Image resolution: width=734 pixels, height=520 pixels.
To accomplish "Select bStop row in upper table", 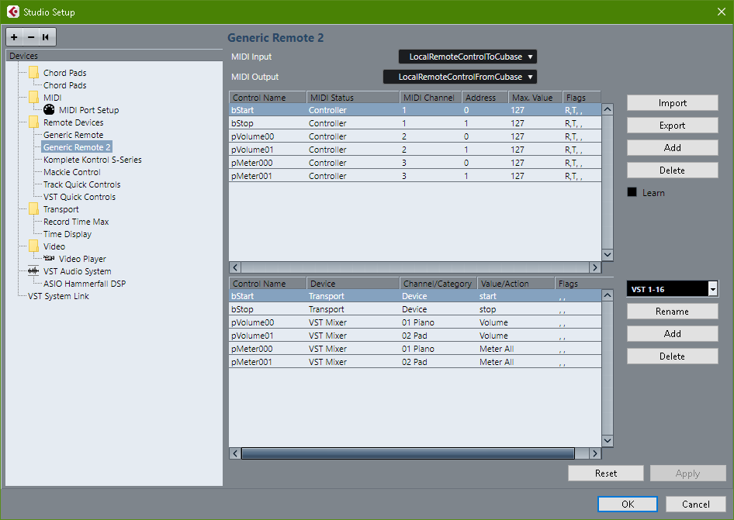I will pos(415,123).
